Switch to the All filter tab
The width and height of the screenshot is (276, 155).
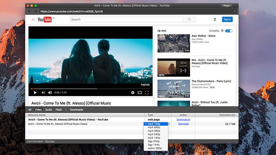(x=30, y=110)
